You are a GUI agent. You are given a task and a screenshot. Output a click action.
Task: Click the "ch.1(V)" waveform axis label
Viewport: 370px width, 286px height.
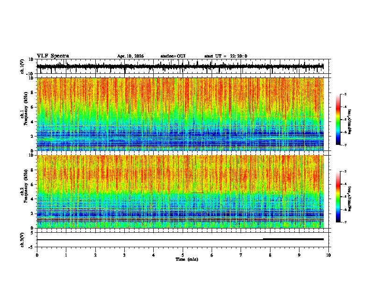(22, 66)
